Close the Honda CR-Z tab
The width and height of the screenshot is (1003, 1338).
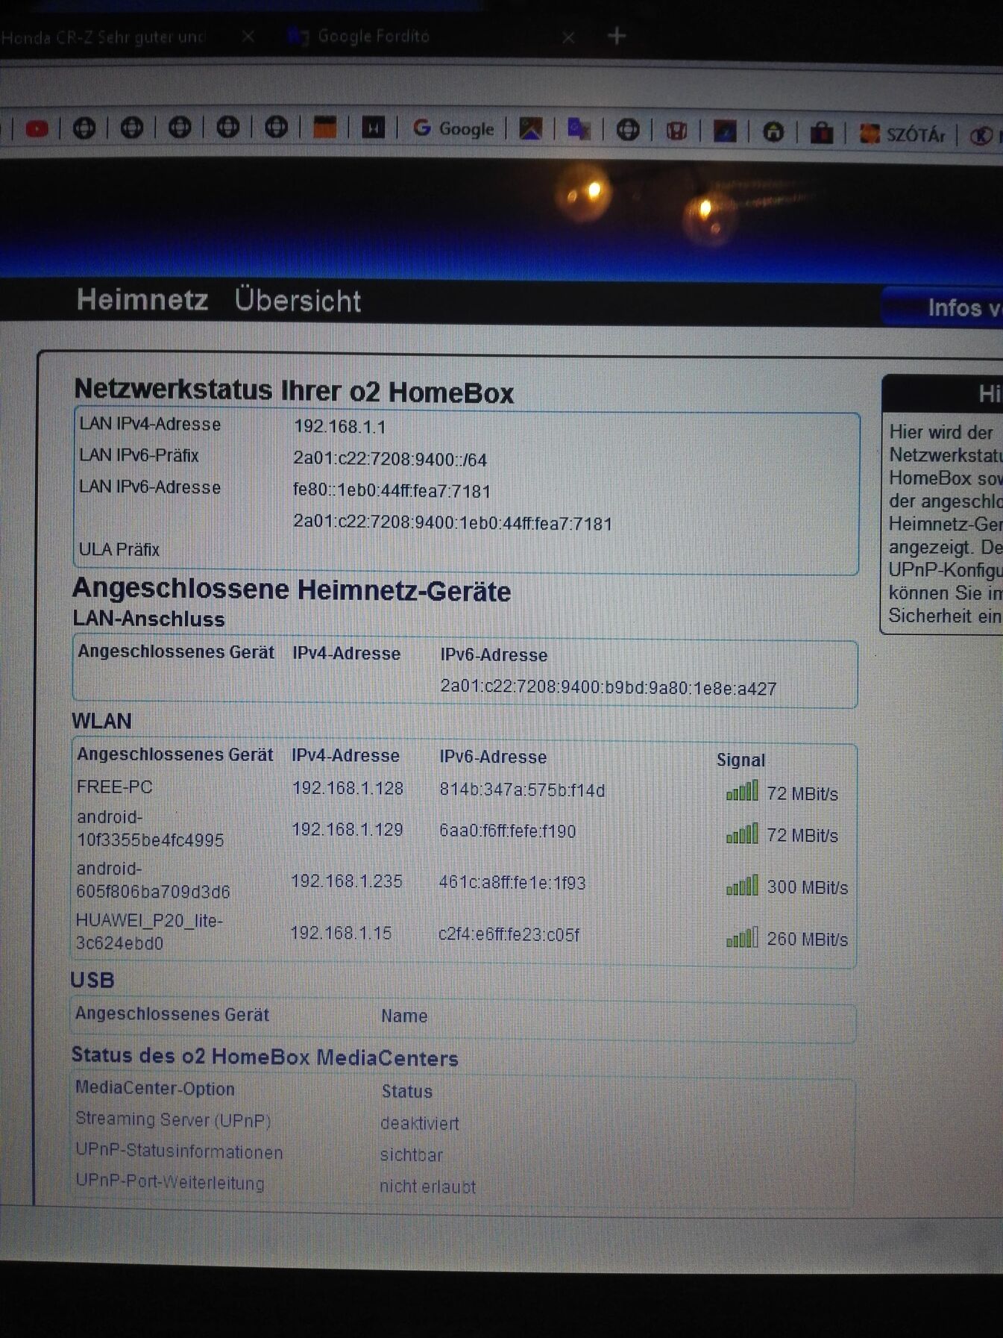click(248, 37)
